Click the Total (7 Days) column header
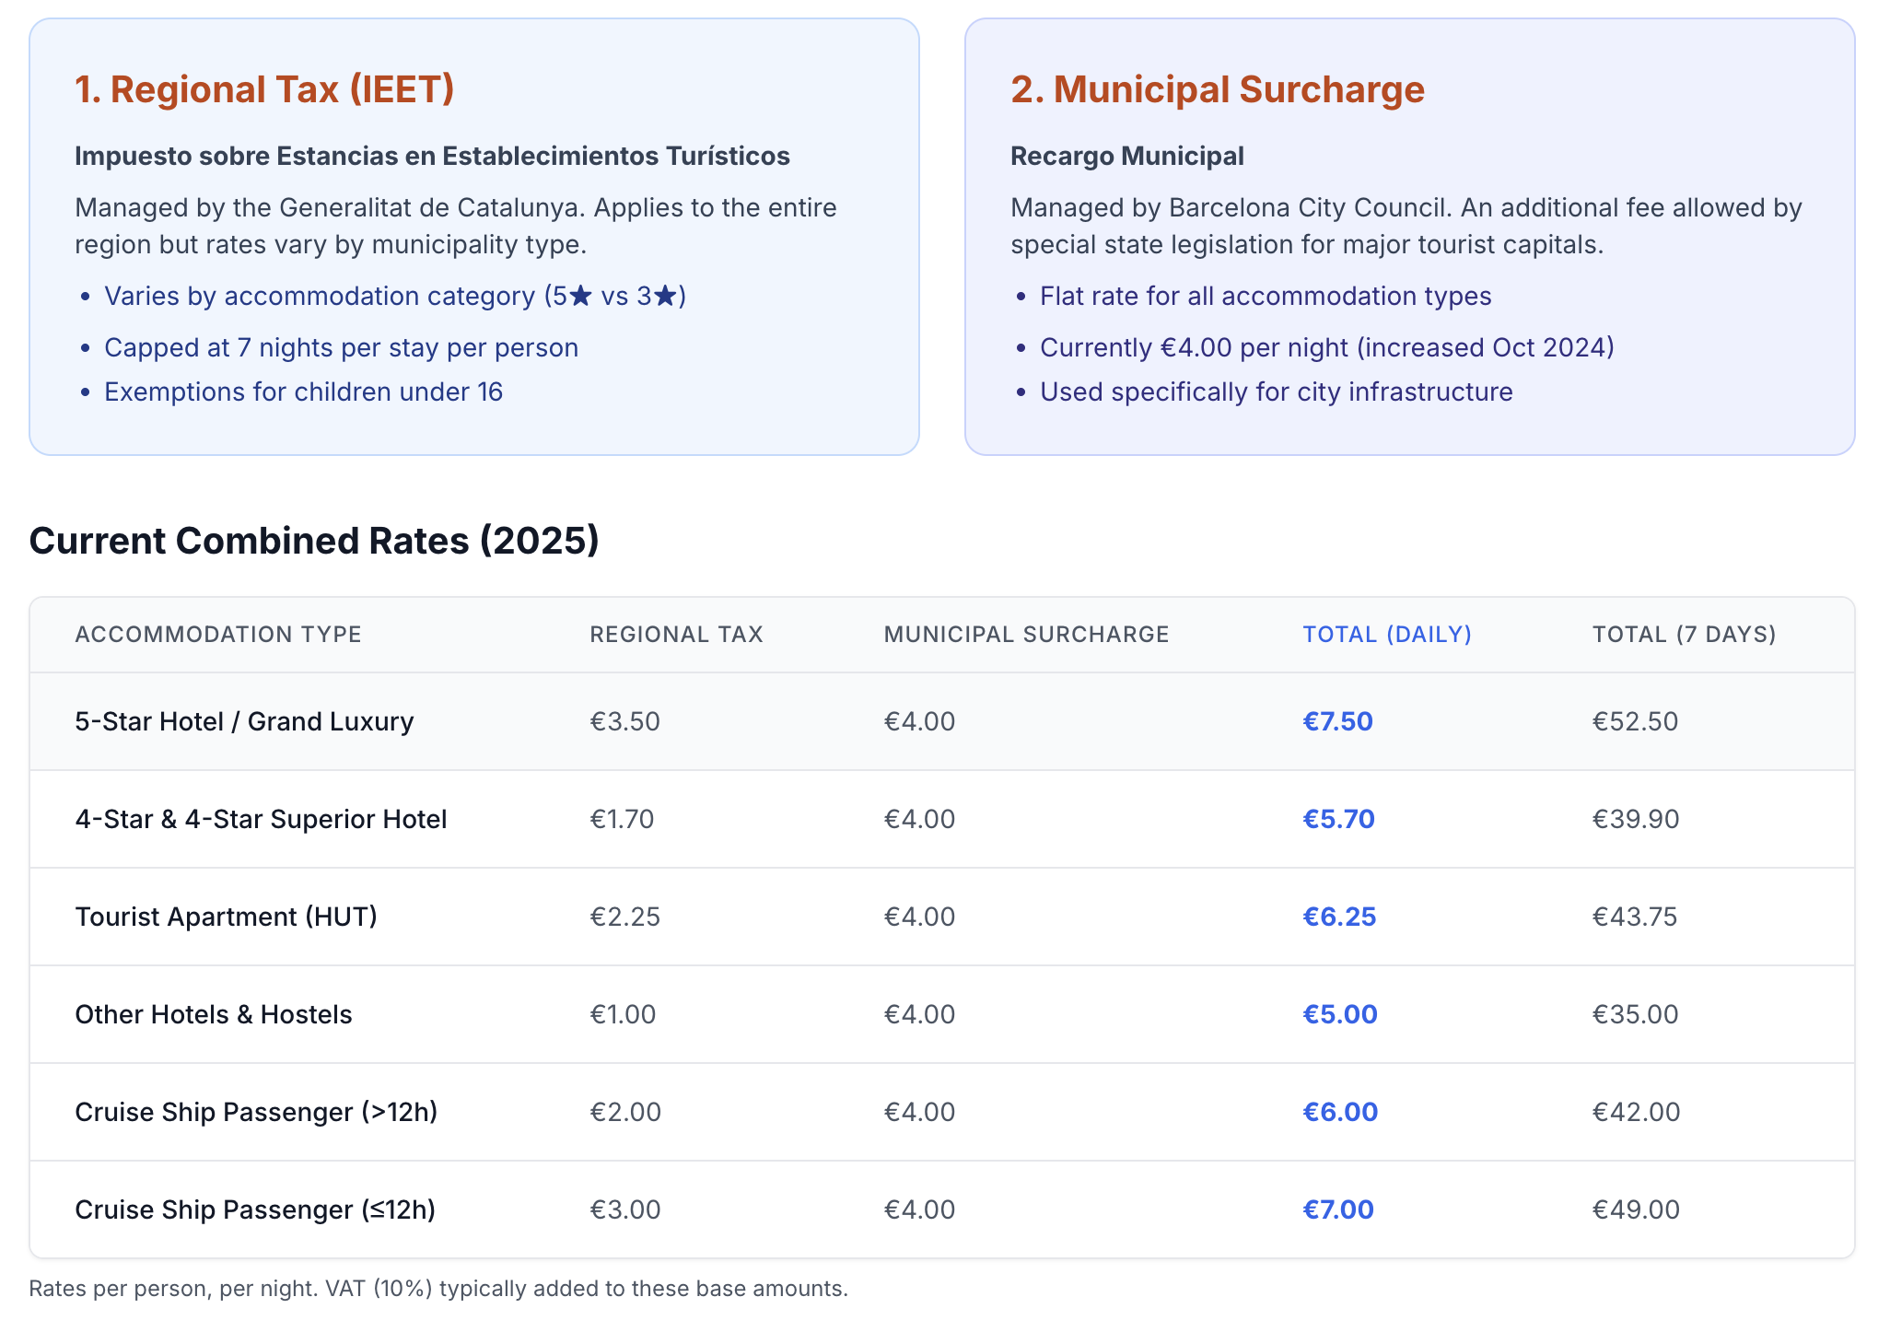 tap(1684, 634)
